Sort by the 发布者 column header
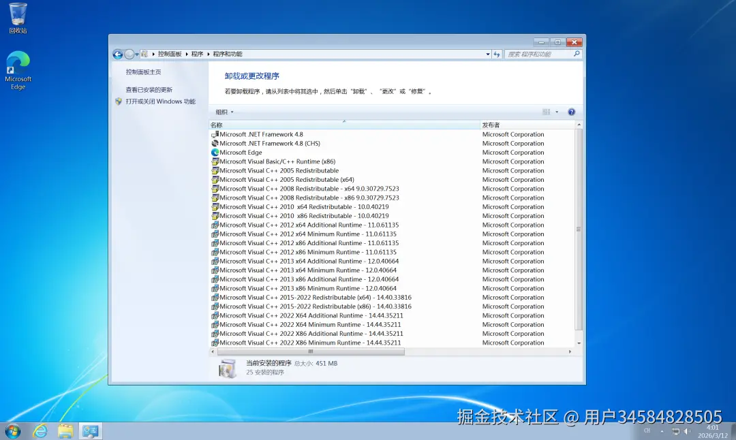The height and width of the screenshot is (440, 736). pos(527,125)
